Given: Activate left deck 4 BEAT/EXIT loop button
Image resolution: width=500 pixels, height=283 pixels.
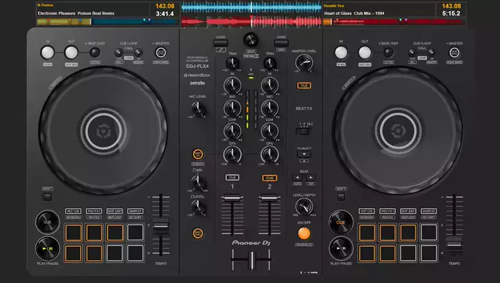Looking at the screenshot, I should pos(94,52).
